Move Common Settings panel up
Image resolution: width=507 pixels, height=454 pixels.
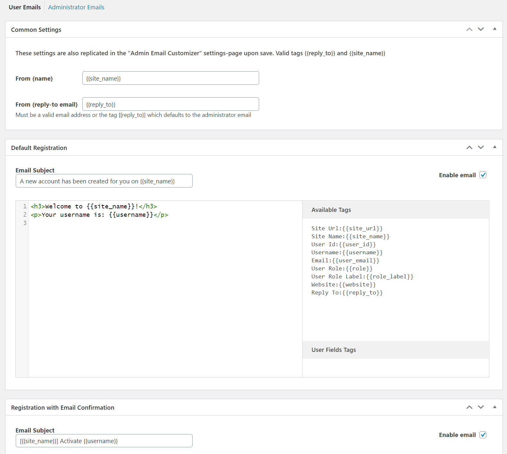coord(469,29)
